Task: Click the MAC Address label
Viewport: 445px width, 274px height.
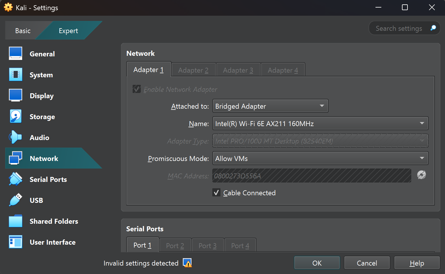Action: (188, 176)
